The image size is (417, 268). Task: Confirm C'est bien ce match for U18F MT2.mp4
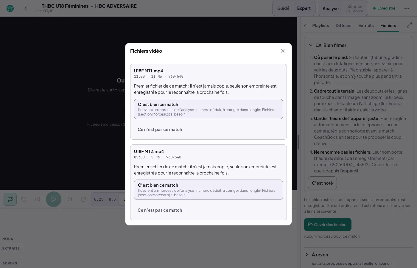(x=208, y=190)
